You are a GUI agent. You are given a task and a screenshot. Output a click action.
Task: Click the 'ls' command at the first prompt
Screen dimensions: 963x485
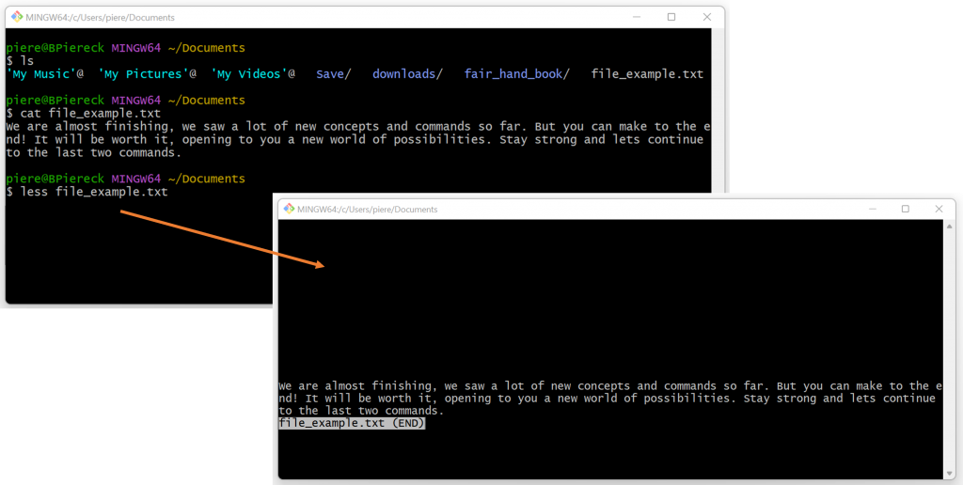pos(26,61)
